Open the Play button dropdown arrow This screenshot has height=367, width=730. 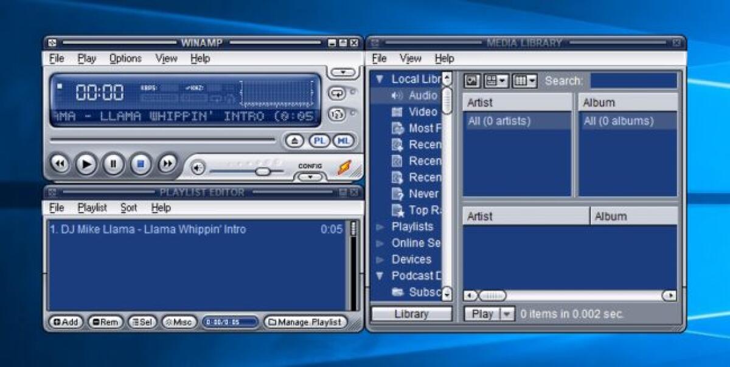tap(505, 314)
